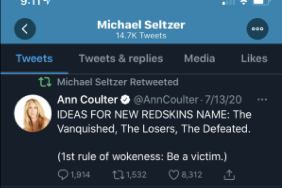Image resolution: width=282 pixels, height=188 pixels.
Task: Share the tweet via share icon
Action: click(x=229, y=175)
